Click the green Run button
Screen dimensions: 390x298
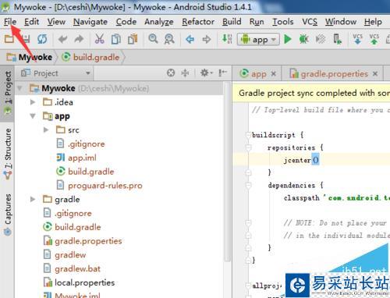pos(288,39)
